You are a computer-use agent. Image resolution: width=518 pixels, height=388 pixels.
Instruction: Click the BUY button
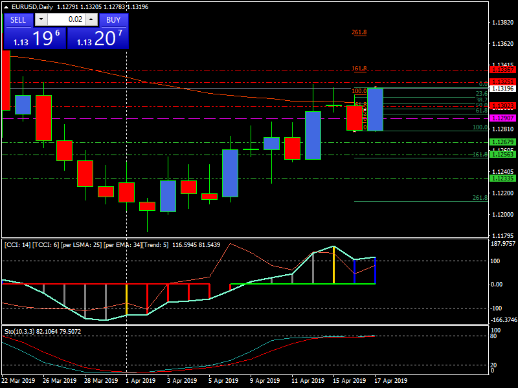113,20
